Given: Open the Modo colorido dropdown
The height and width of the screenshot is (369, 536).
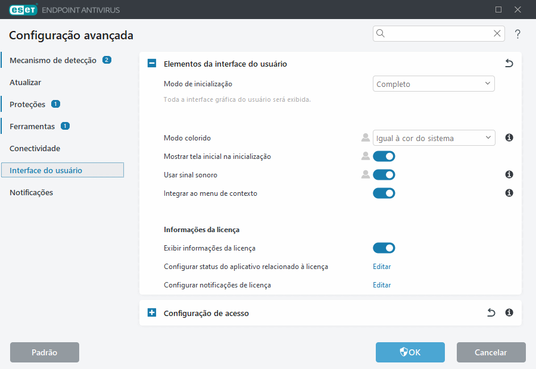Looking at the screenshot, I should 434,137.
